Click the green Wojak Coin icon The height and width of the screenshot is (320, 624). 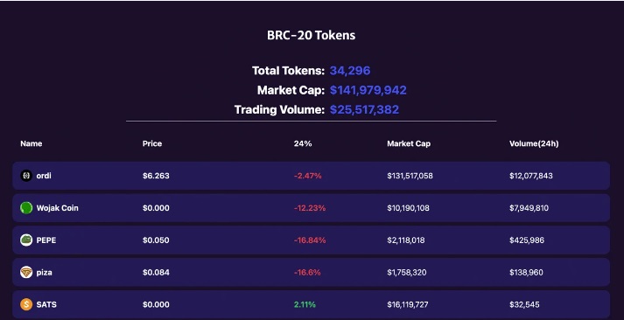click(26, 207)
